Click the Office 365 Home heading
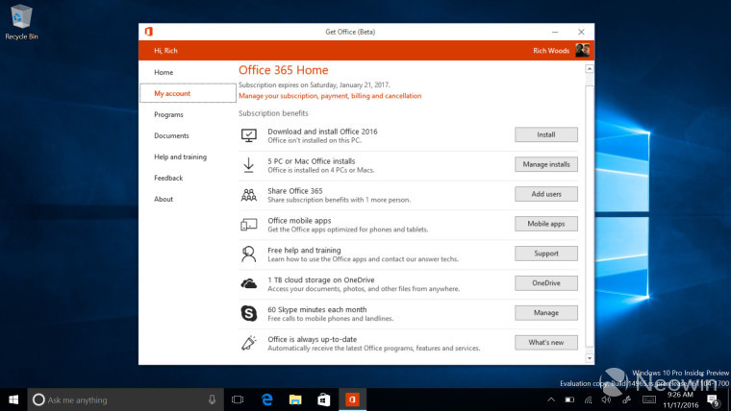This screenshot has width=731, height=411. click(x=284, y=70)
